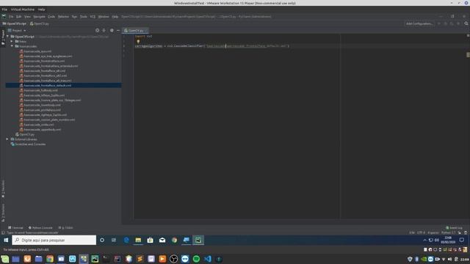Screen dimensions: 470x264
Task: Toggle the Structure side tab
Action: (x=3, y=213)
